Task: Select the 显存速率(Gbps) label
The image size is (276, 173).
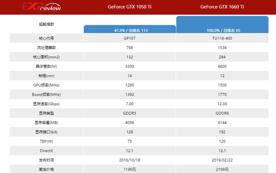Action: point(47,104)
